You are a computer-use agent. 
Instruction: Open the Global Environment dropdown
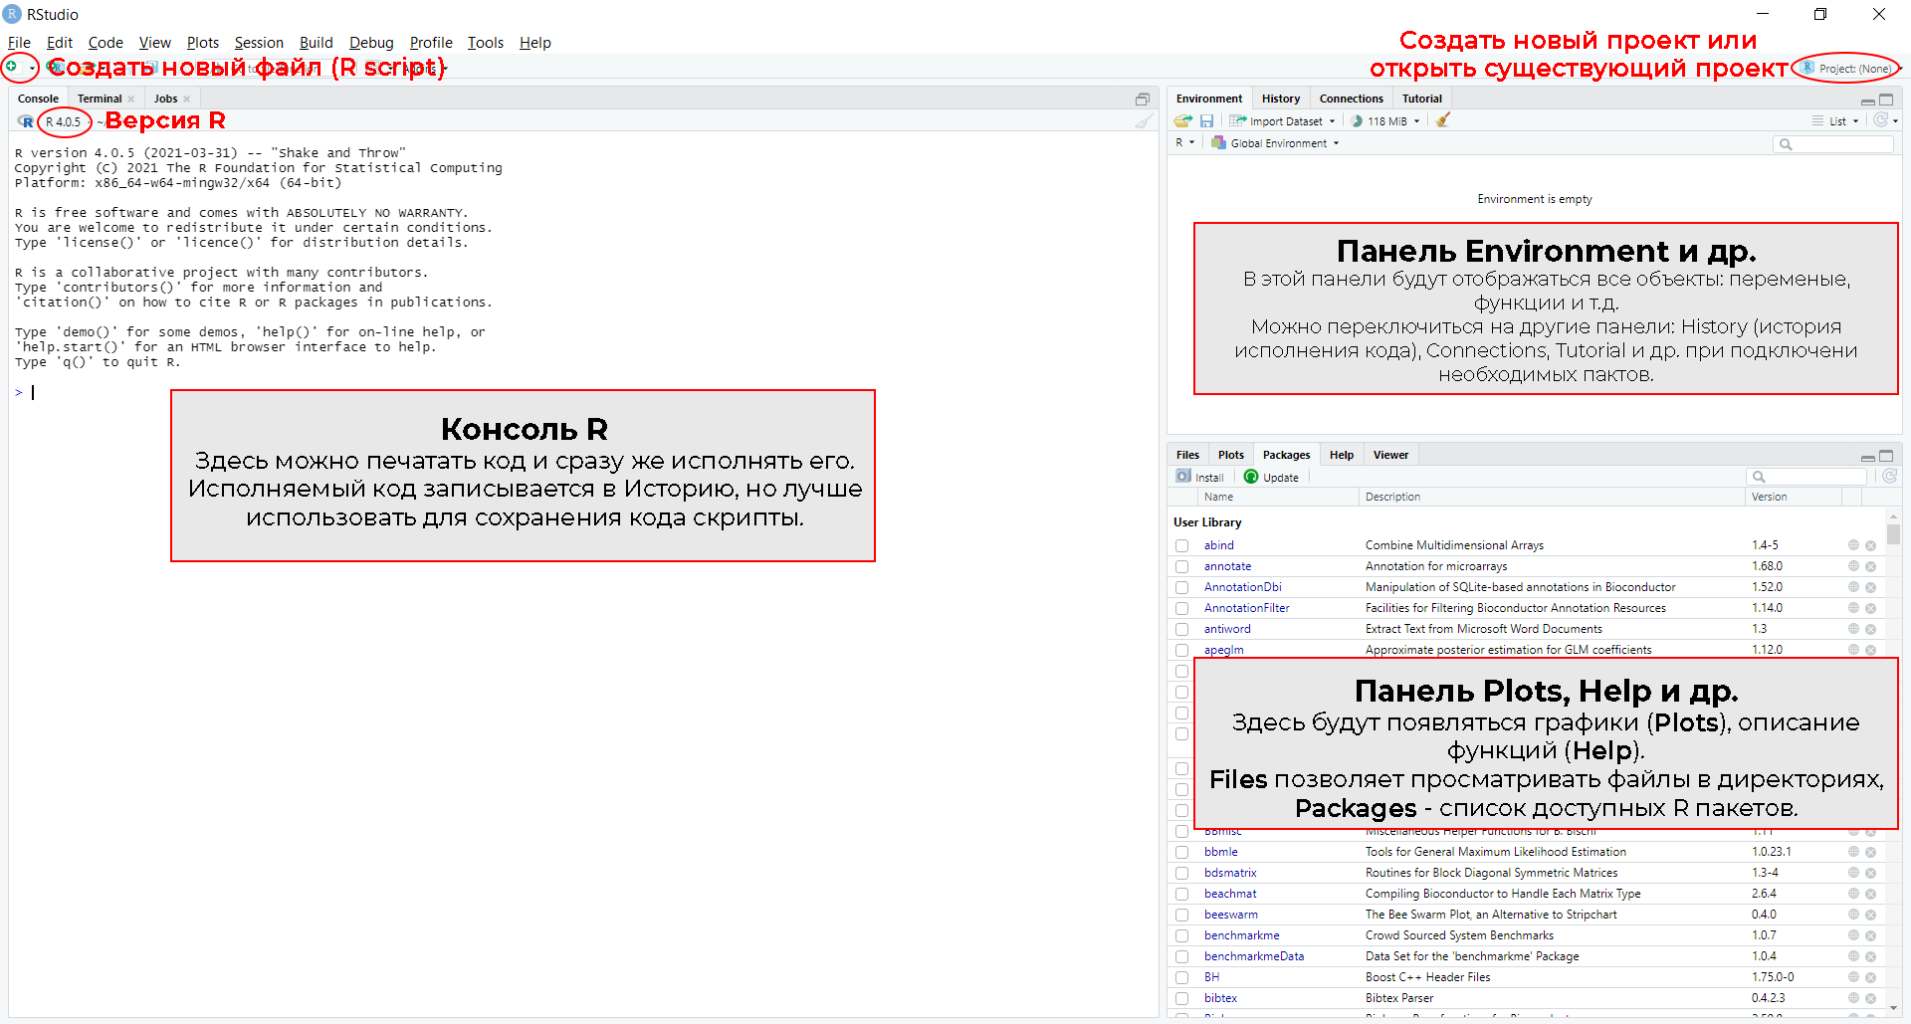[1275, 143]
